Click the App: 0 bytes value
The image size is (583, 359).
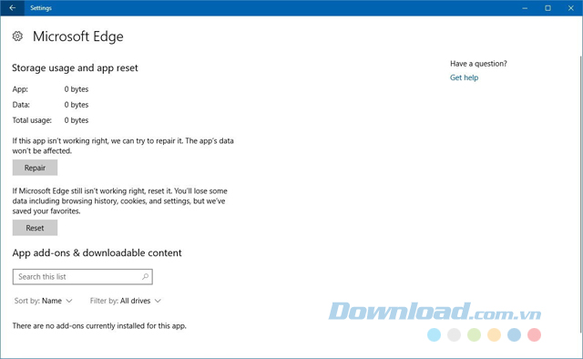tap(77, 89)
